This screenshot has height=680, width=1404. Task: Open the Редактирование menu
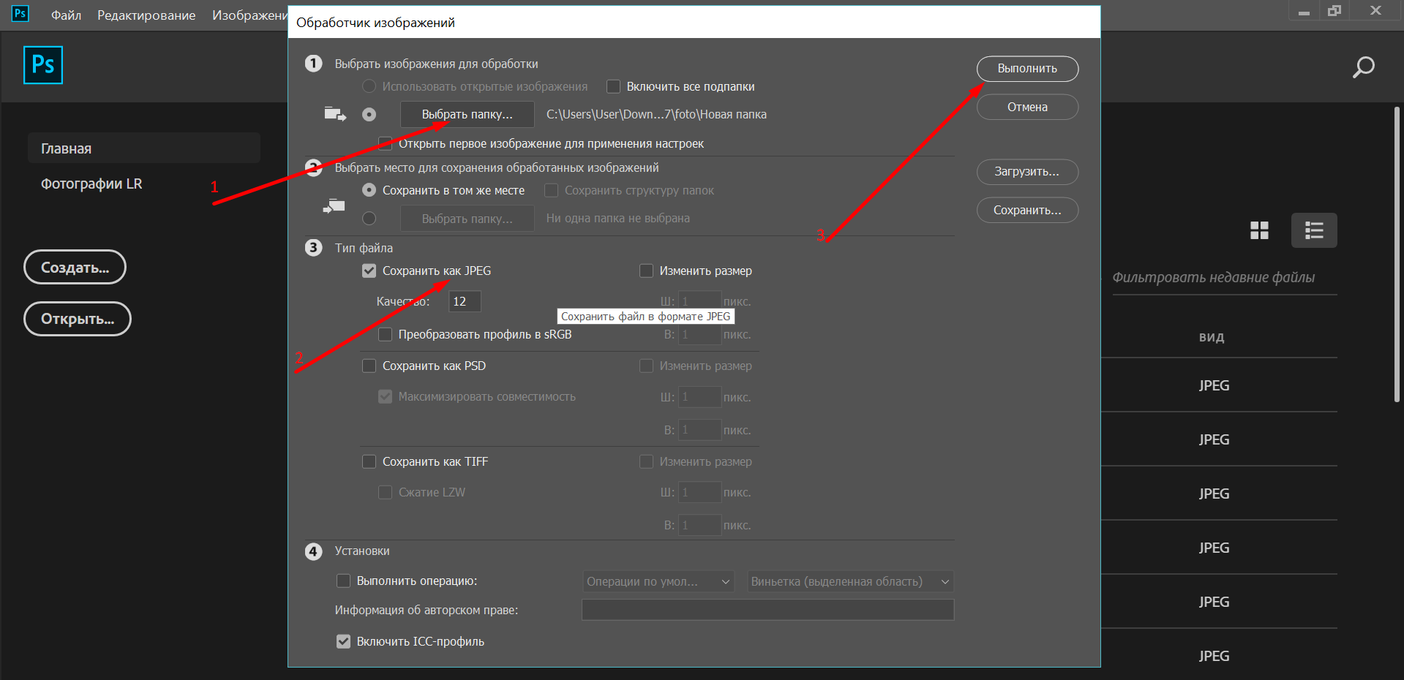[146, 15]
